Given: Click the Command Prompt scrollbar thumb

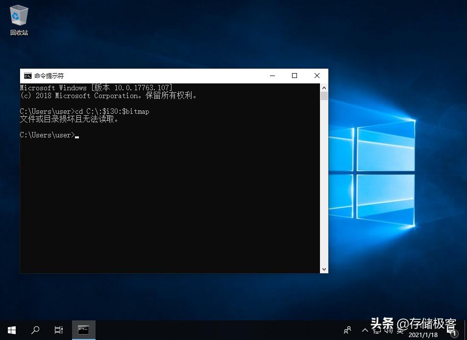Looking at the screenshot, I should [324, 96].
